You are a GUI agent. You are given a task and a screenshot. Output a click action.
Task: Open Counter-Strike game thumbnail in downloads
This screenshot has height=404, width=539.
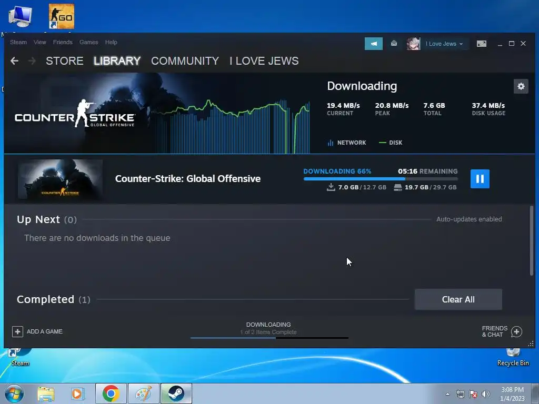tap(60, 179)
